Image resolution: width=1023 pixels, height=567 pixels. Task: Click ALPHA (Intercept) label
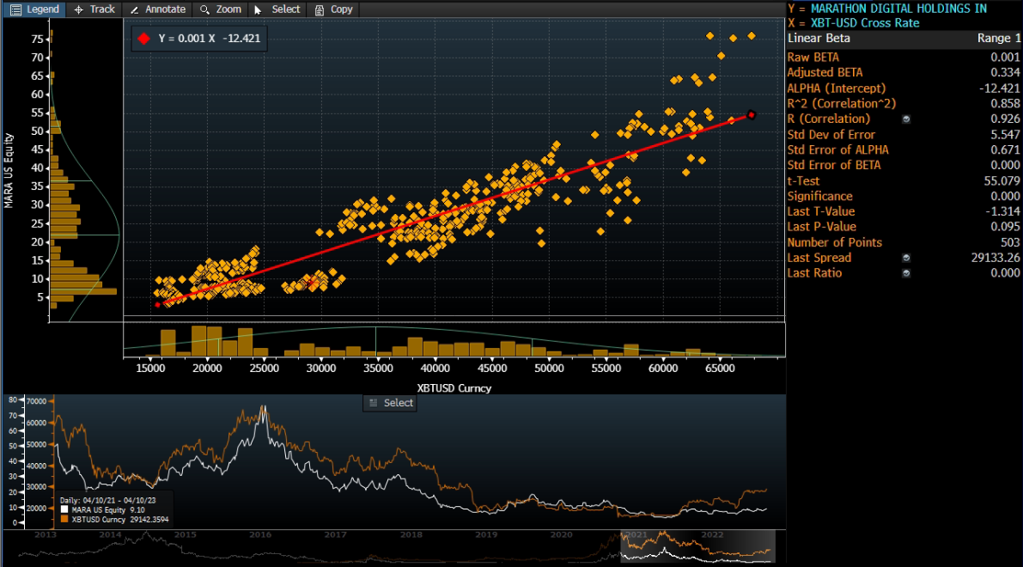[x=837, y=88]
